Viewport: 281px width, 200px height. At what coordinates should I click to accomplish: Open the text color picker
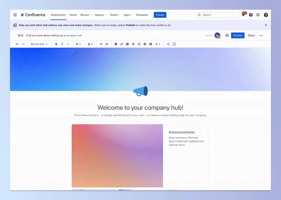coord(90,44)
